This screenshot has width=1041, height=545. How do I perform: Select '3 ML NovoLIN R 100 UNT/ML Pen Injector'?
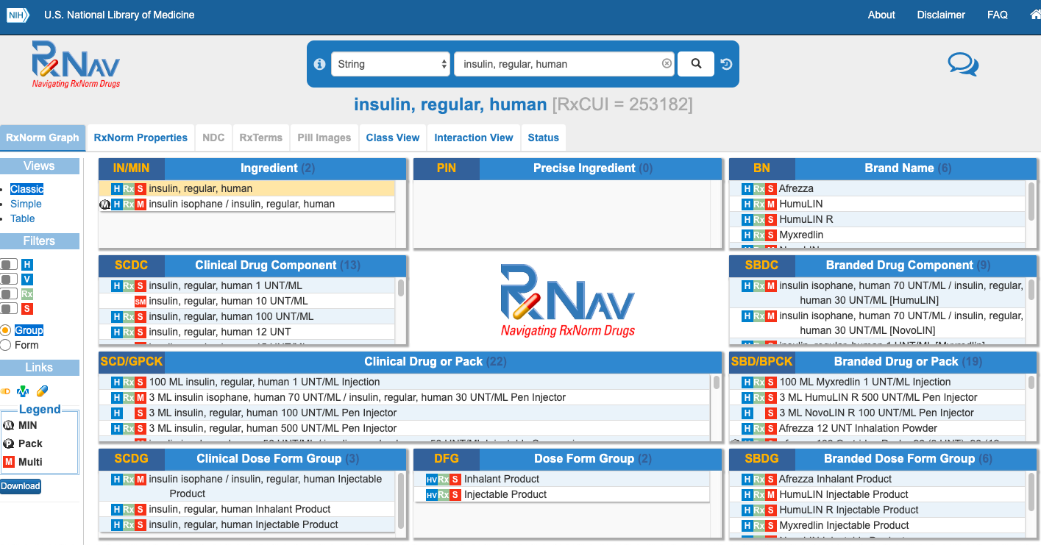(876, 413)
